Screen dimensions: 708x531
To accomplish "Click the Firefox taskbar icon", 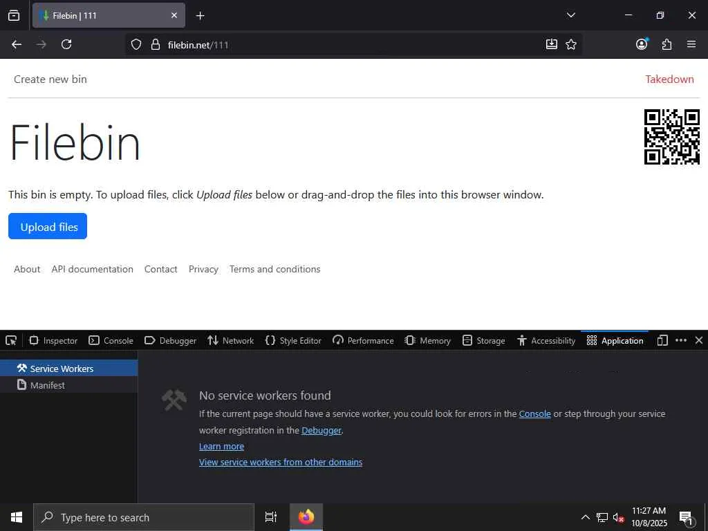I will tap(306, 517).
